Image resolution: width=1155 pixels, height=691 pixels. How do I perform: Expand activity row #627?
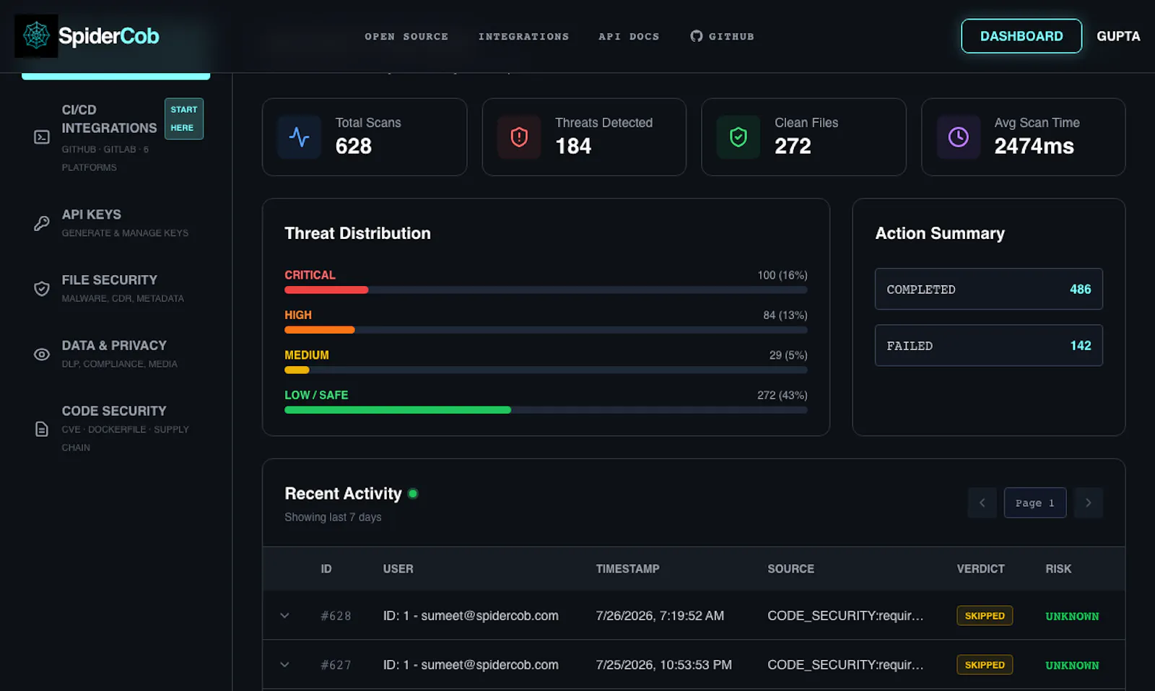[284, 665]
